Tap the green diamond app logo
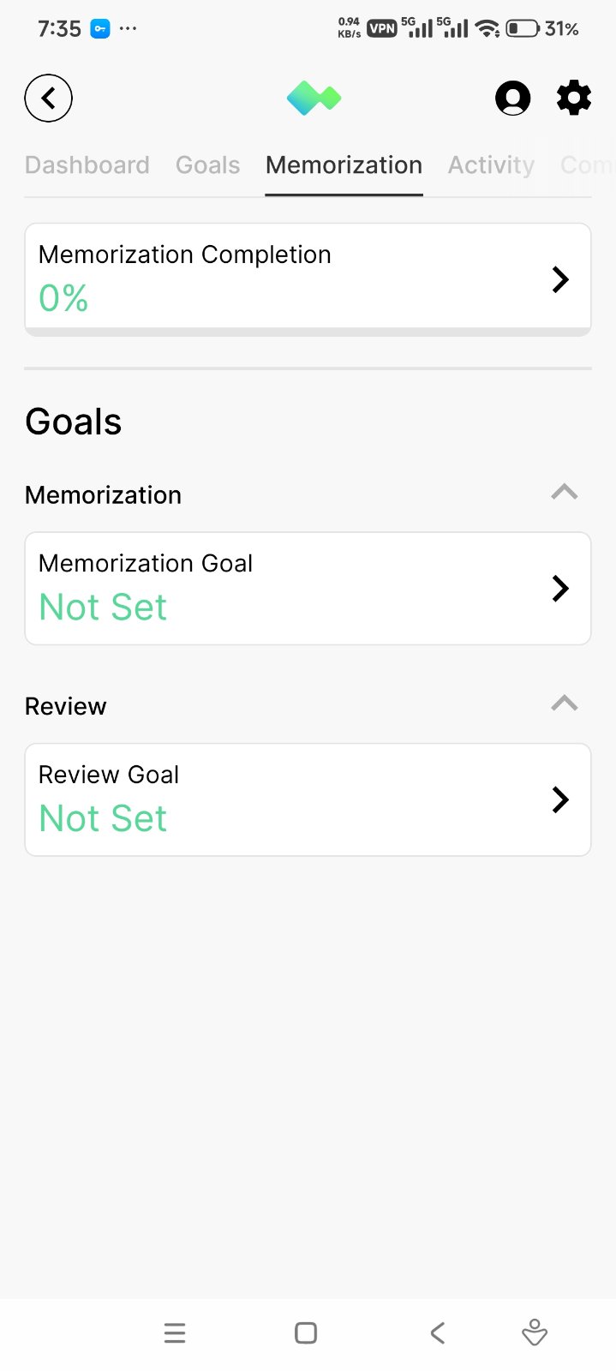The height and width of the screenshot is (1371, 616). pyautogui.click(x=314, y=99)
